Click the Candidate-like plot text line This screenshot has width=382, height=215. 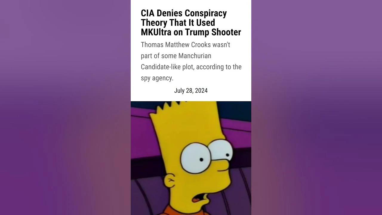(x=191, y=67)
